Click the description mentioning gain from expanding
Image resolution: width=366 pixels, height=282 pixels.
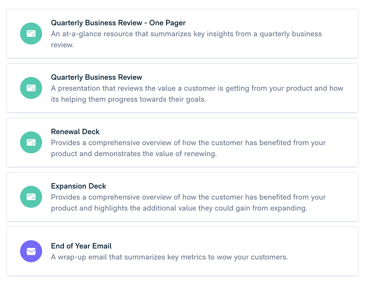(x=188, y=203)
